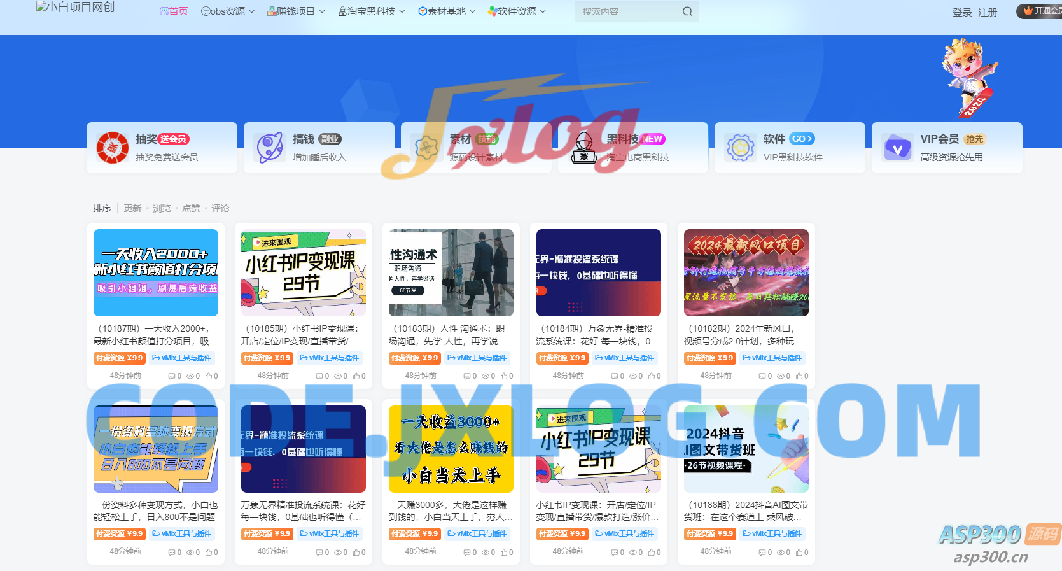Click the 黑科技 hacker figure icon
The image size is (1062, 571).
tap(583, 148)
